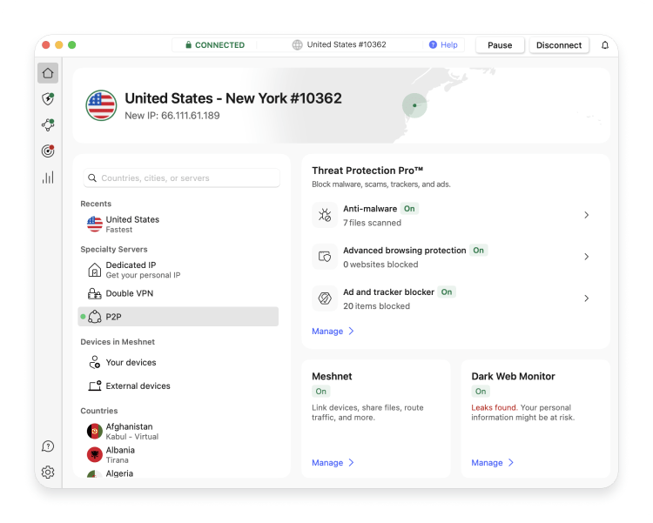Expand Advanced browsing protection chevron
The image size is (653, 523).
point(586,257)
